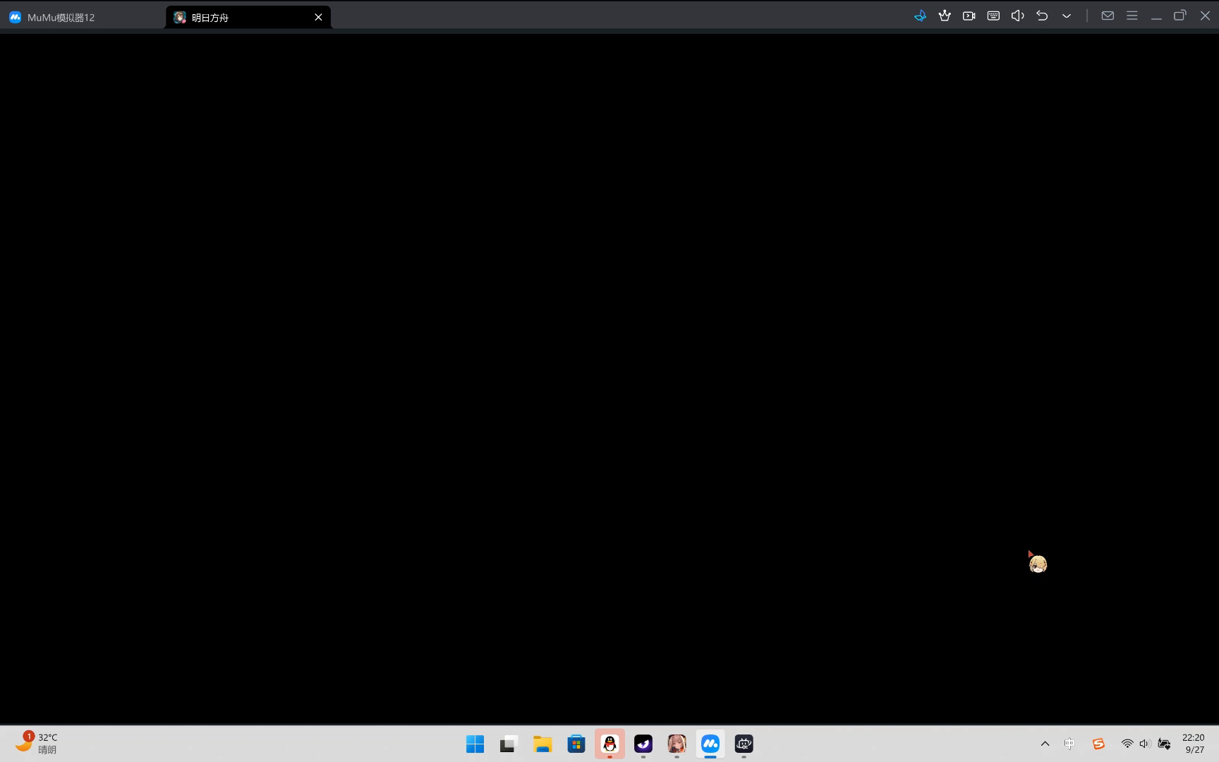Switch to the MuMu模拟器12 home tab
The height and width of the screenshot is (762, 1219).
tap(61, 18)
